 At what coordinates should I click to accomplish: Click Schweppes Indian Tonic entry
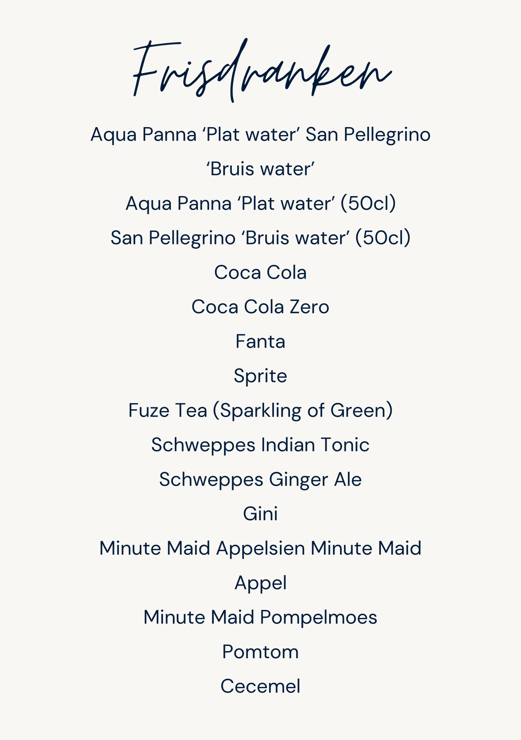tap(260, 445)
